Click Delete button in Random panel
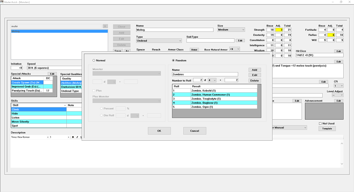This screenshot has width=354, height=192. (255, 80)
